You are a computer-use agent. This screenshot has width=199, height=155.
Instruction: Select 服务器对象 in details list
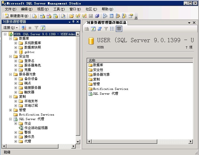[x=101, y=75]
